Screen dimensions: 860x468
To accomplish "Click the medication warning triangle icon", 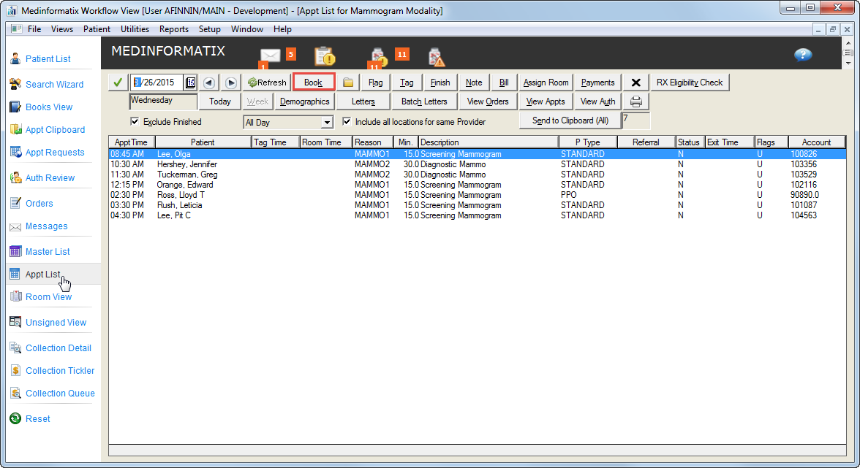I will (x=436, y=57).
